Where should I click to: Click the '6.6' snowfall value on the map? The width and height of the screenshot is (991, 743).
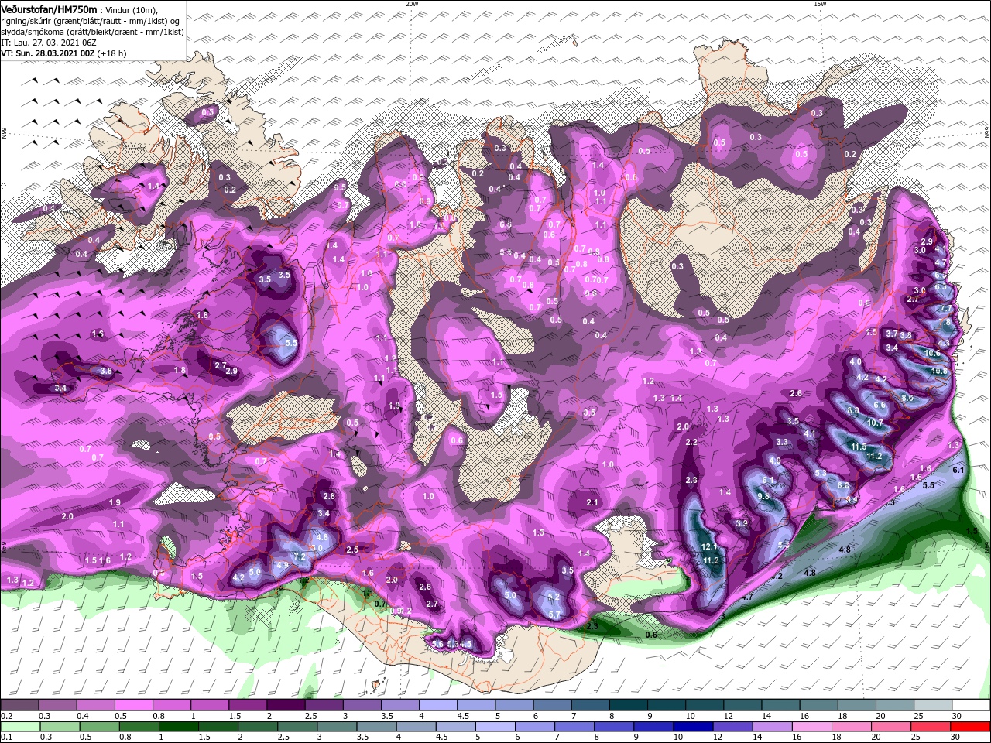[879, 405]
